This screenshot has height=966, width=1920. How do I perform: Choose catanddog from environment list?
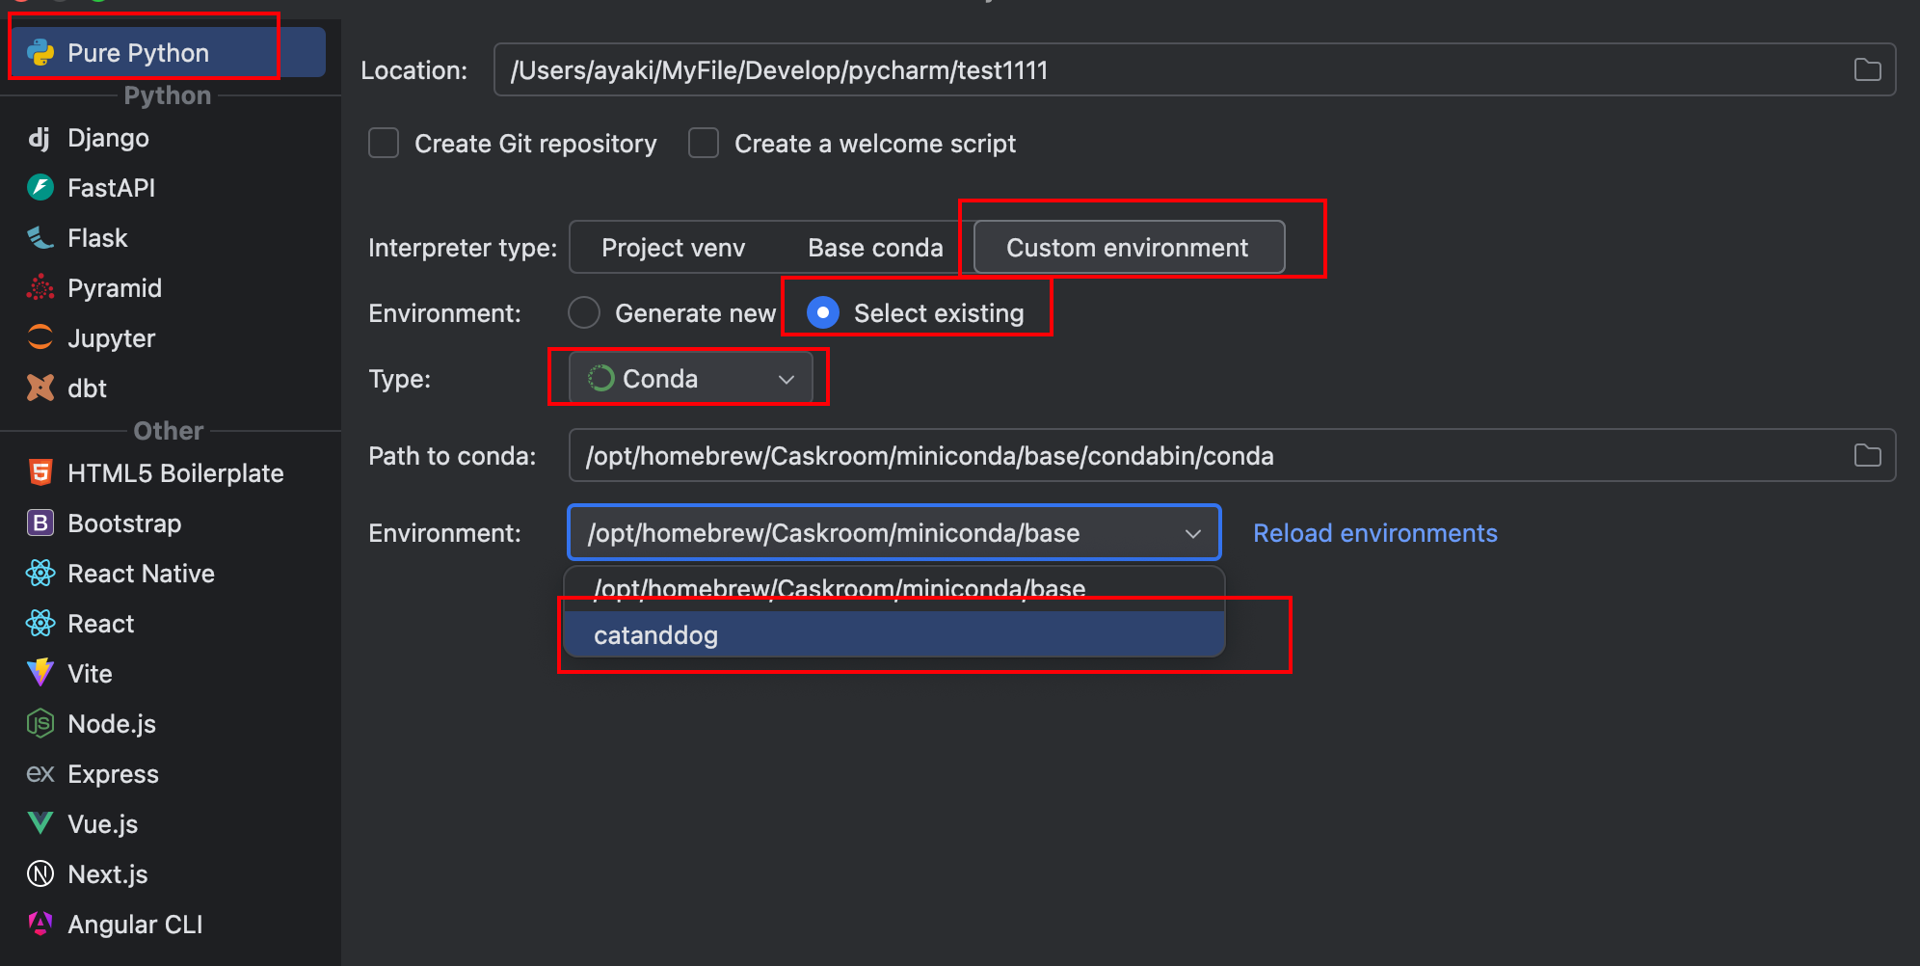pos(894,634)
